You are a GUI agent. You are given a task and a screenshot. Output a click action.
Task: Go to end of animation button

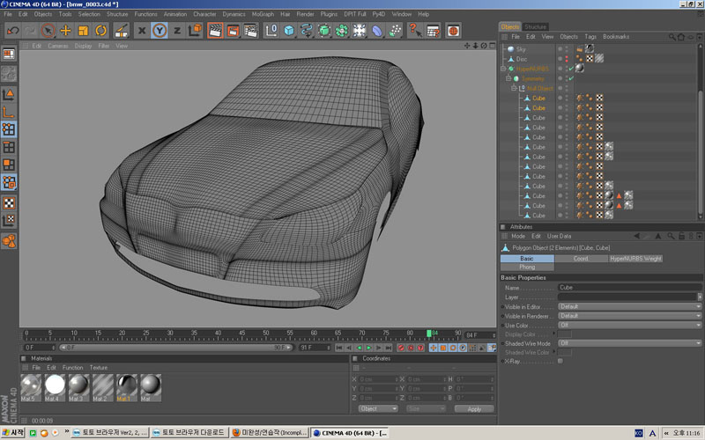(x=388, y=348)
